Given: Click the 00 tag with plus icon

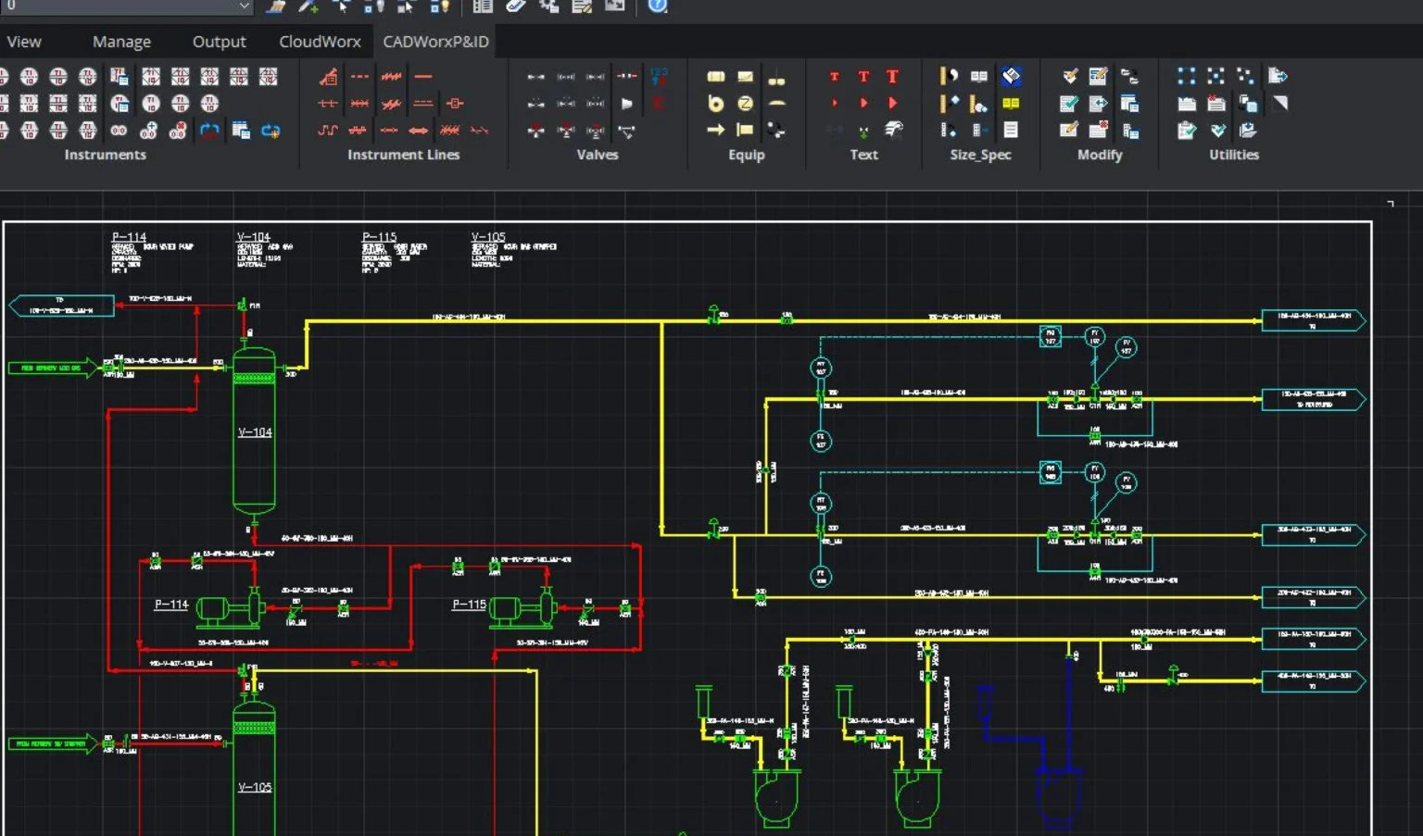Looking at the screenshot, I should 148,131.
